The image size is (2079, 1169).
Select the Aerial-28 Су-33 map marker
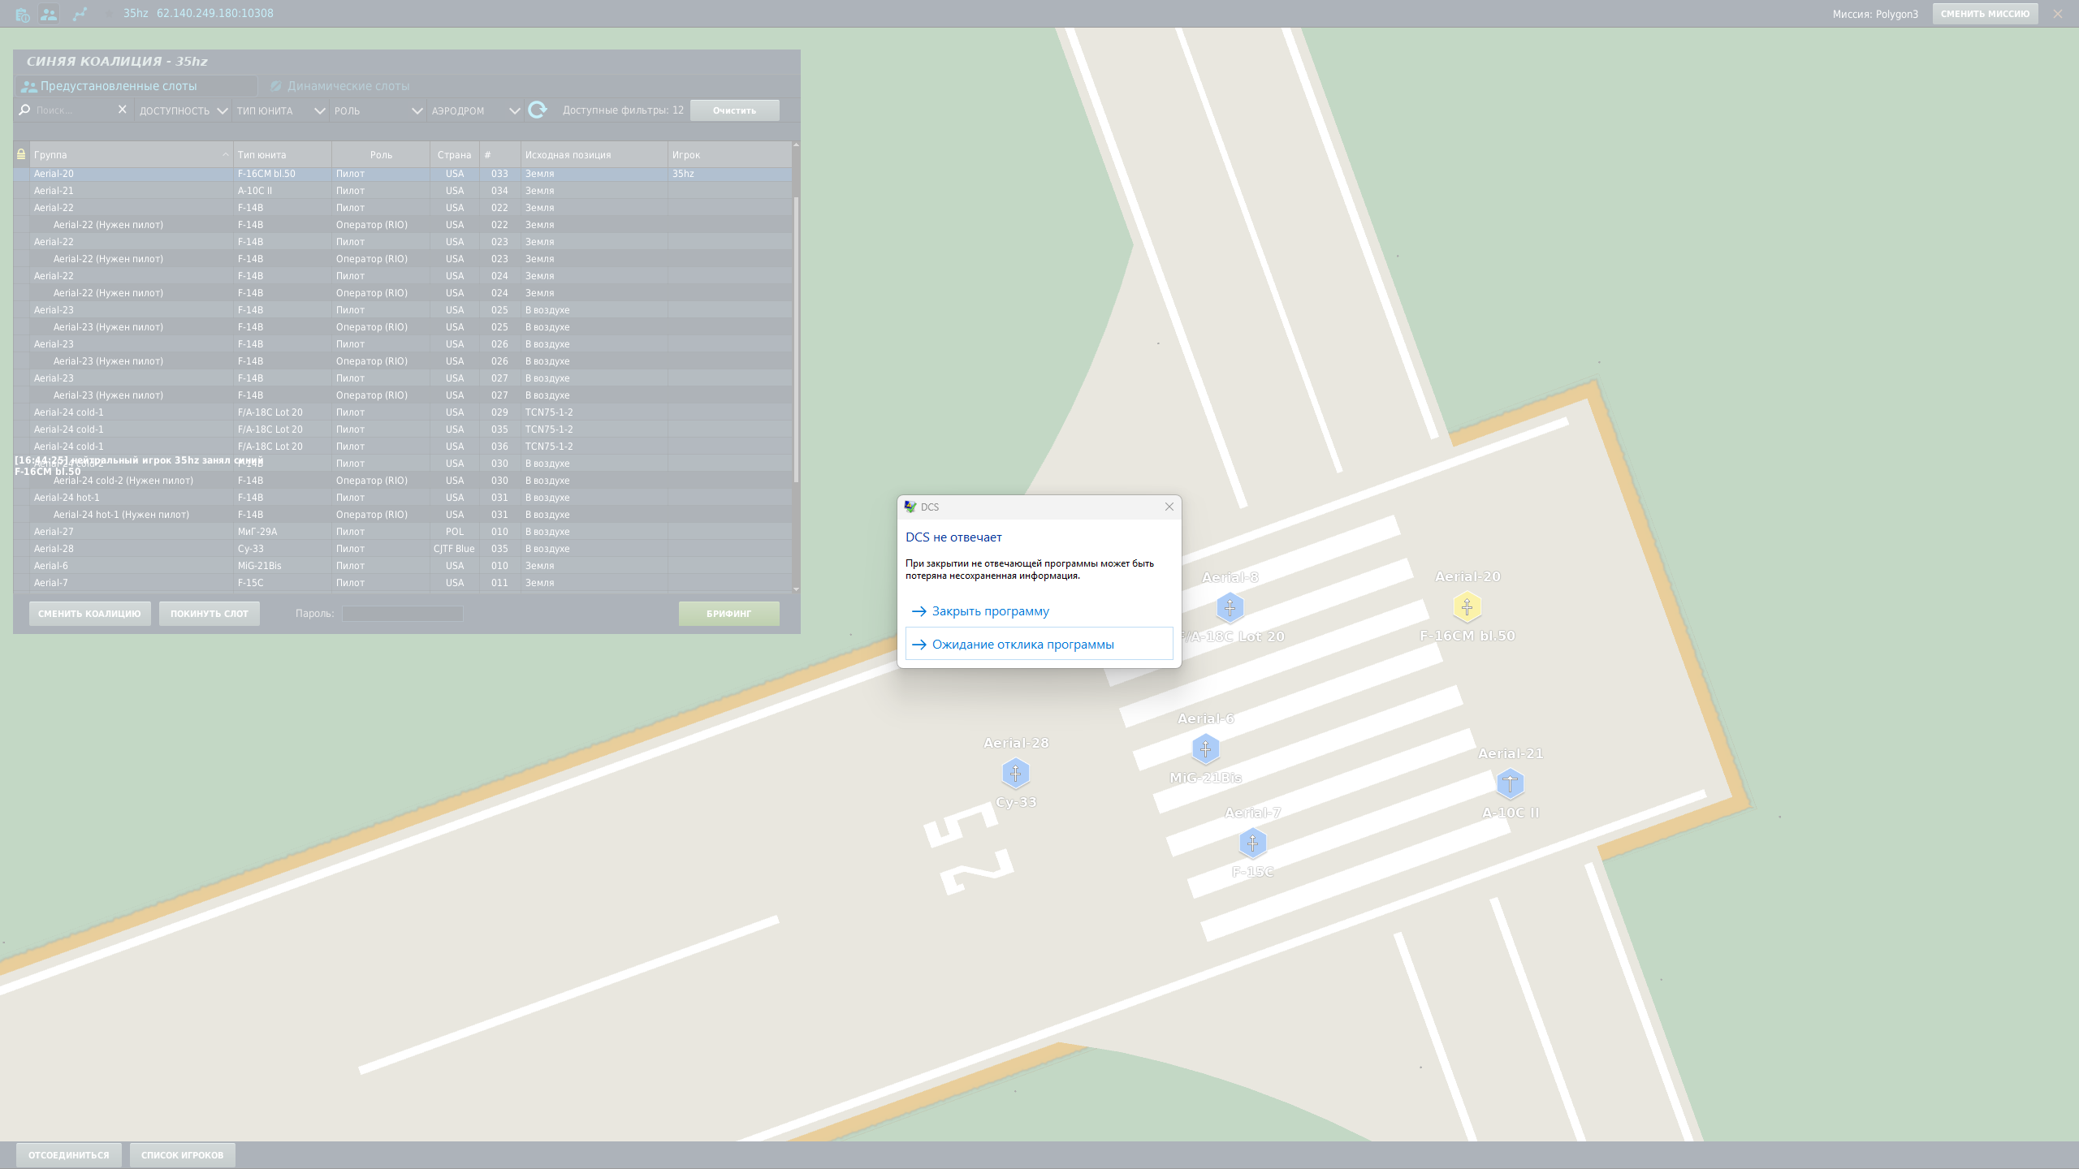(x=1015, y=773)
